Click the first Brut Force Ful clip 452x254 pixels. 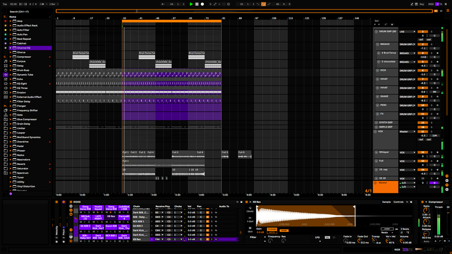click(x=81, y=55)
